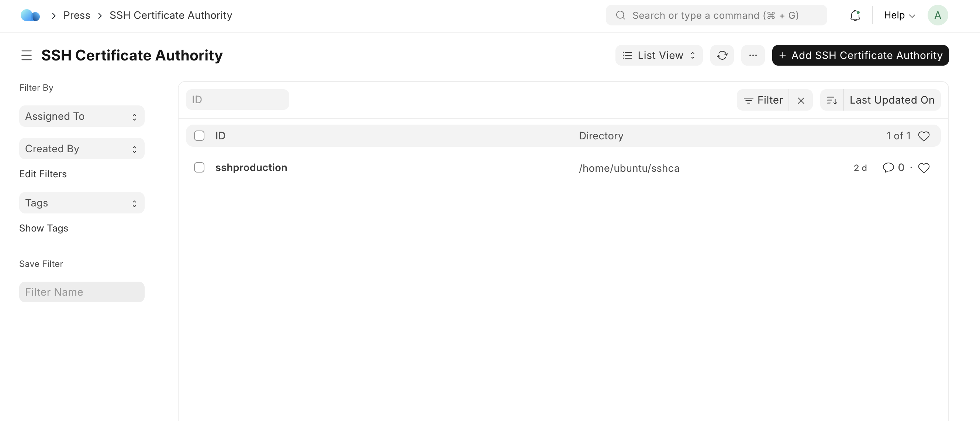This screenshot has width=980, height=421.
Task: Open the Help menu
Action: [x=899, y=15]
